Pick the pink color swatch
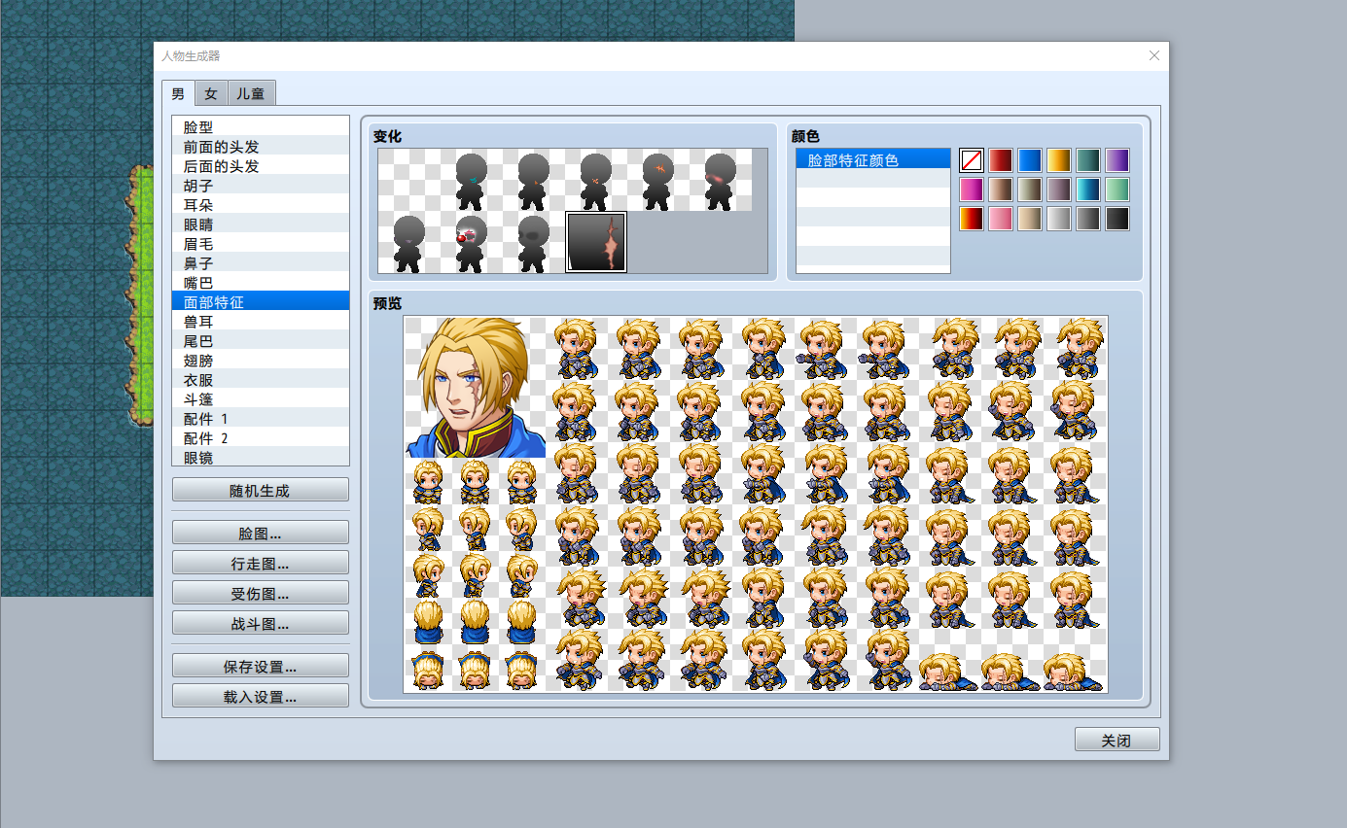The height and width of the screenshot is (828, 1347). coord(1001,219)
